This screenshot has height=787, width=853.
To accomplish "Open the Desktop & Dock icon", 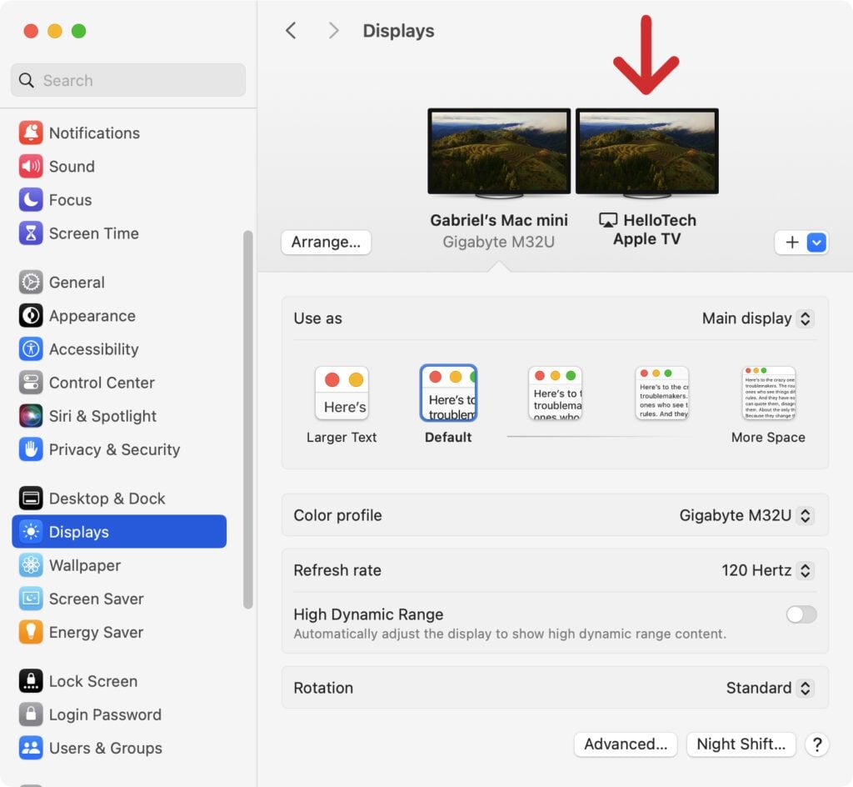I will pos(31,498).
